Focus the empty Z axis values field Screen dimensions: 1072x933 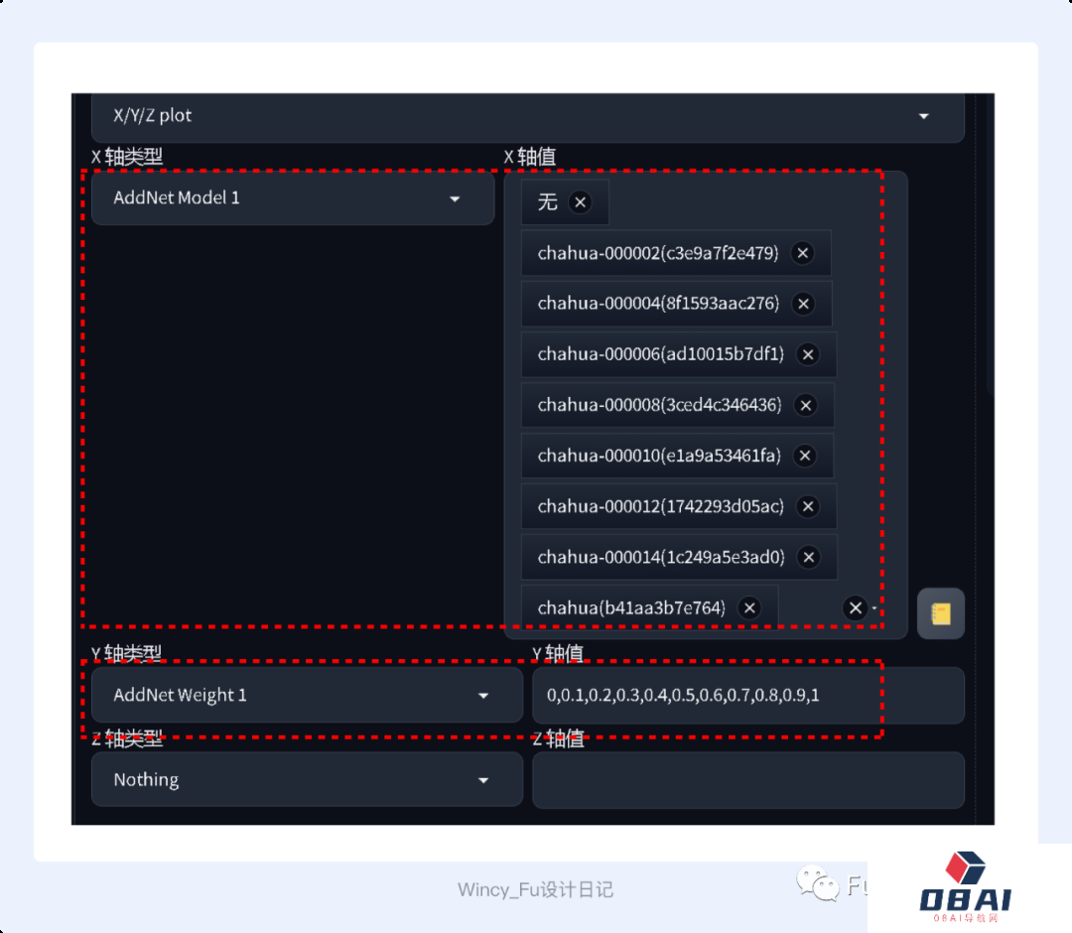click(x=746, y=780)
